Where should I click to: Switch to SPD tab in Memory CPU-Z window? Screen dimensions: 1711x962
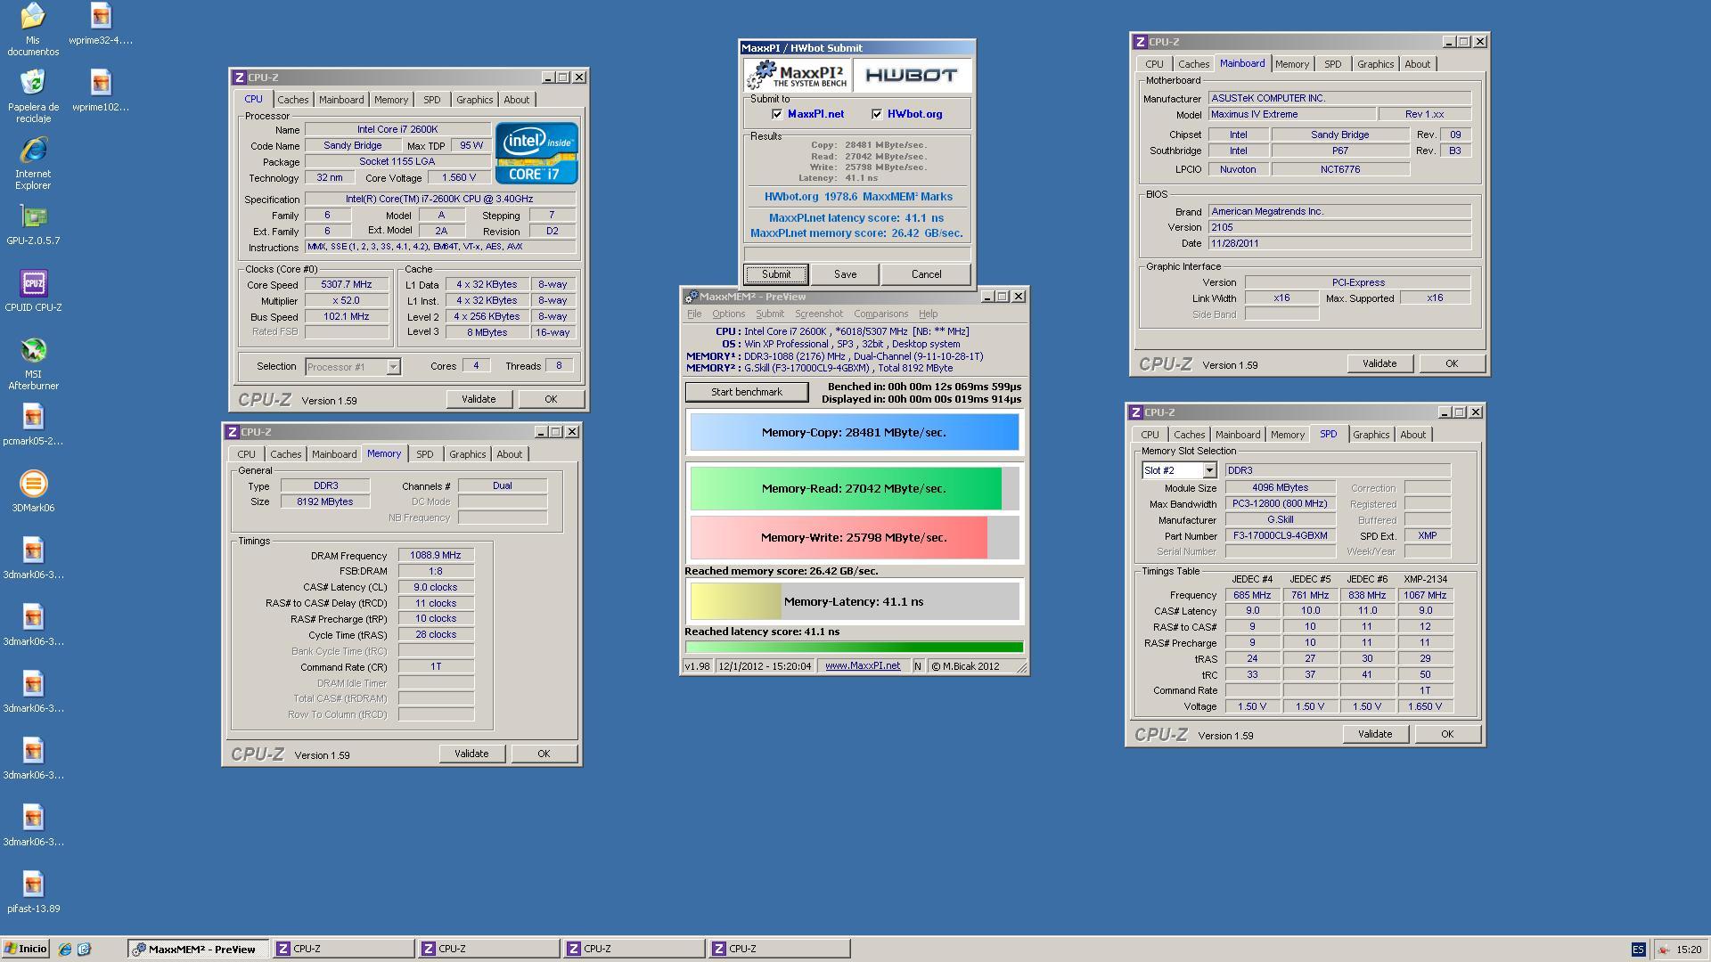coord(424,454)
